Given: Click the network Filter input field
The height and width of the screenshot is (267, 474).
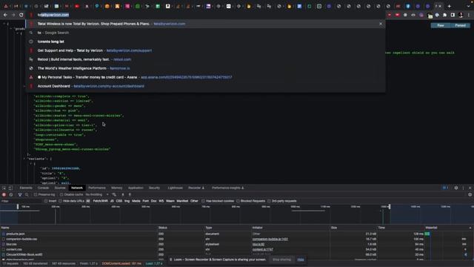Looking at the screenshot, I should pyautogui.click(x=21, y=201).
